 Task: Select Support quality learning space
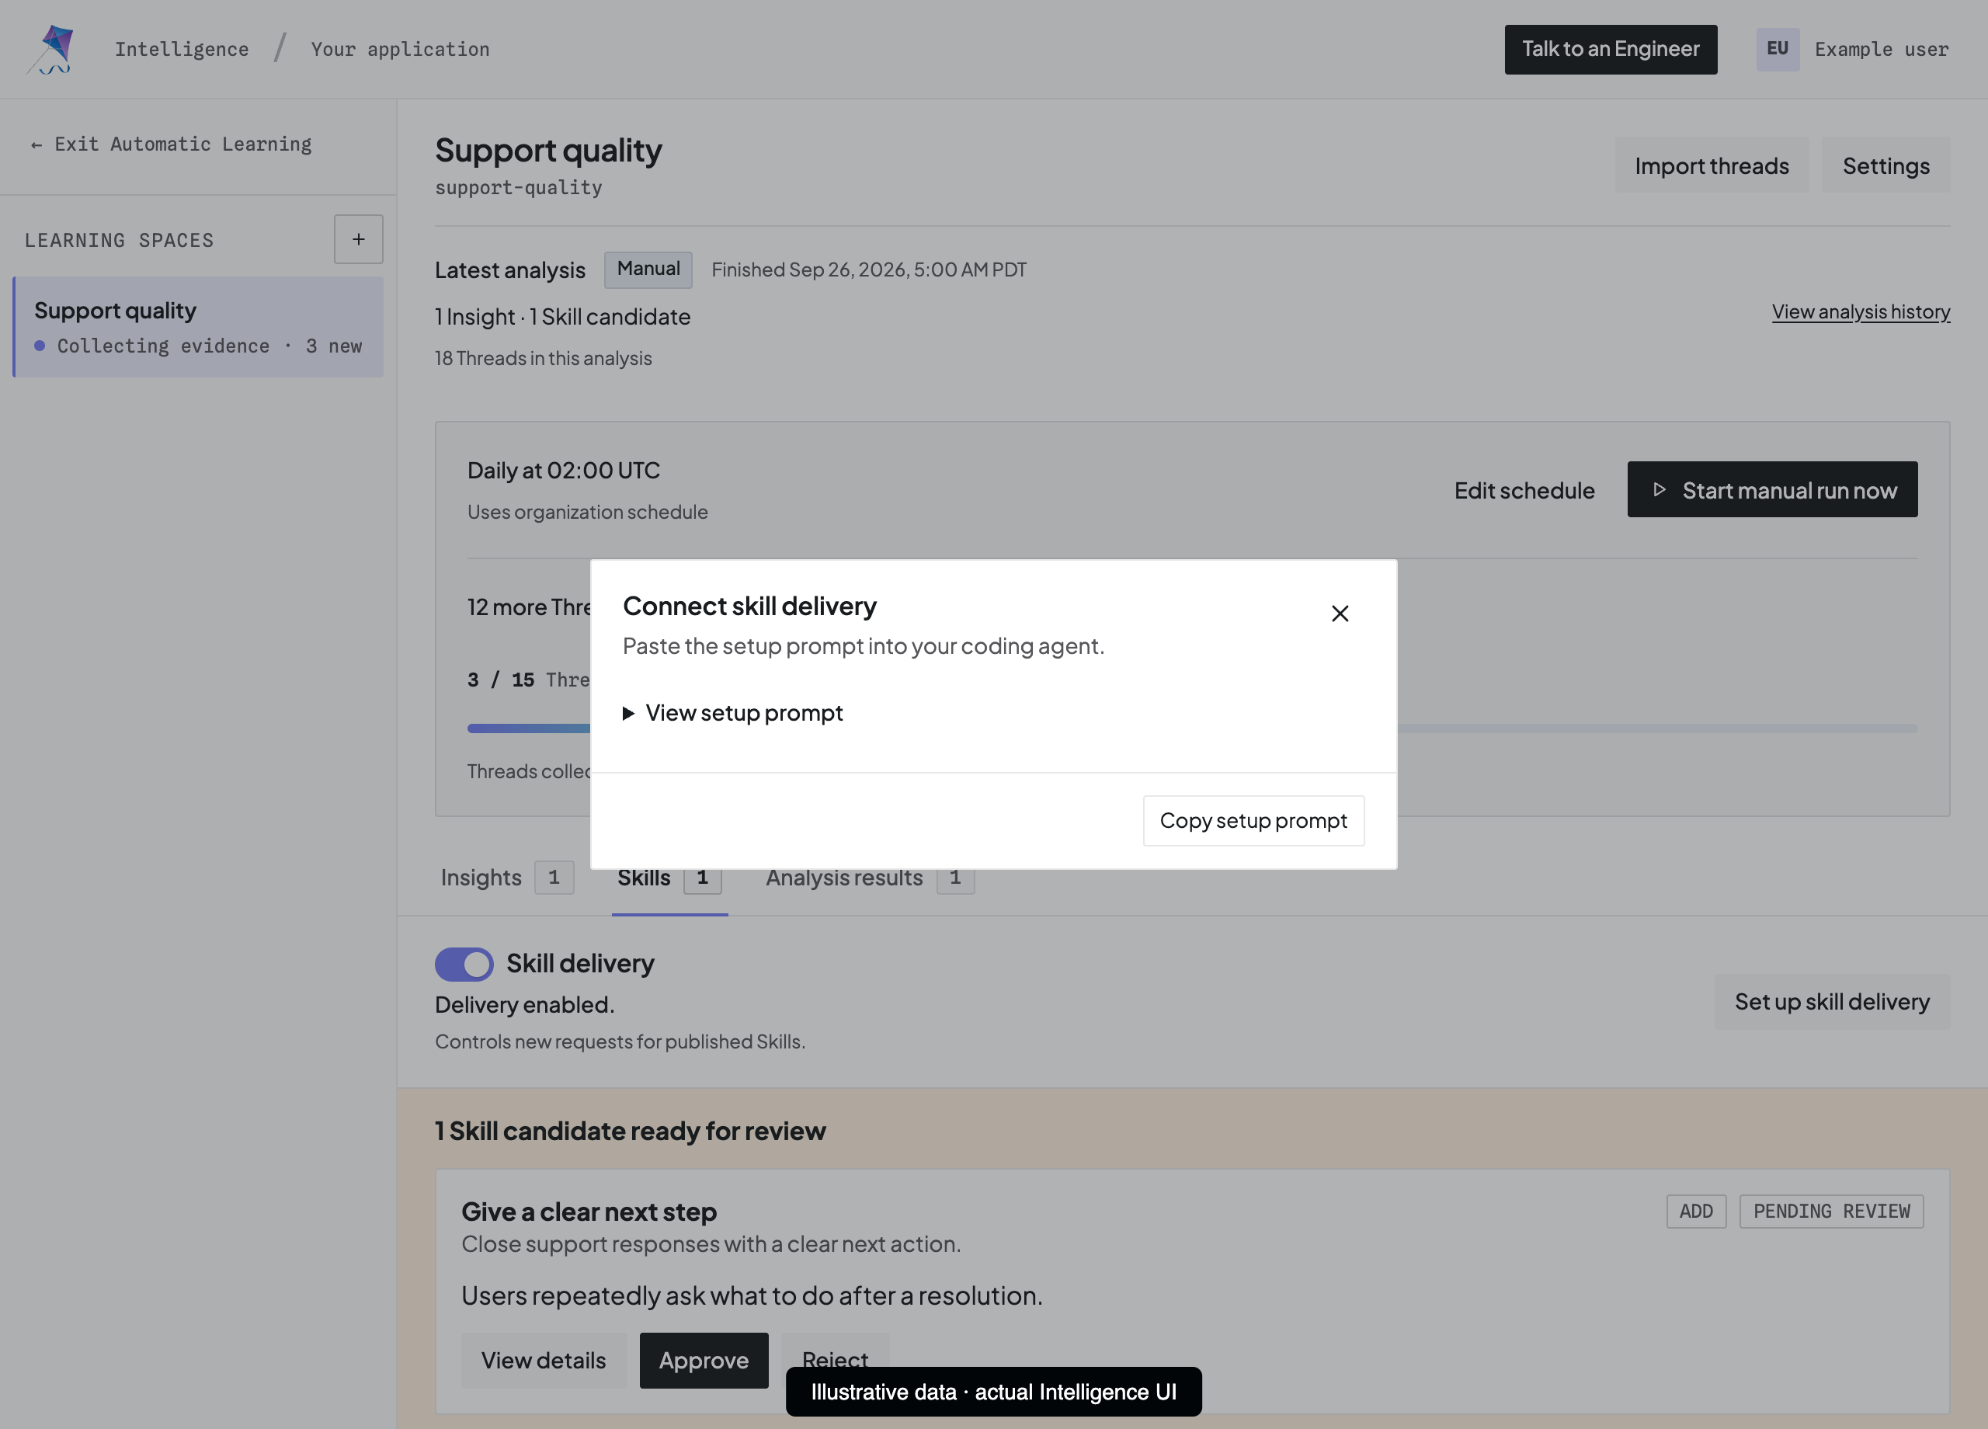pyautogui.click(x=199, y=327)
